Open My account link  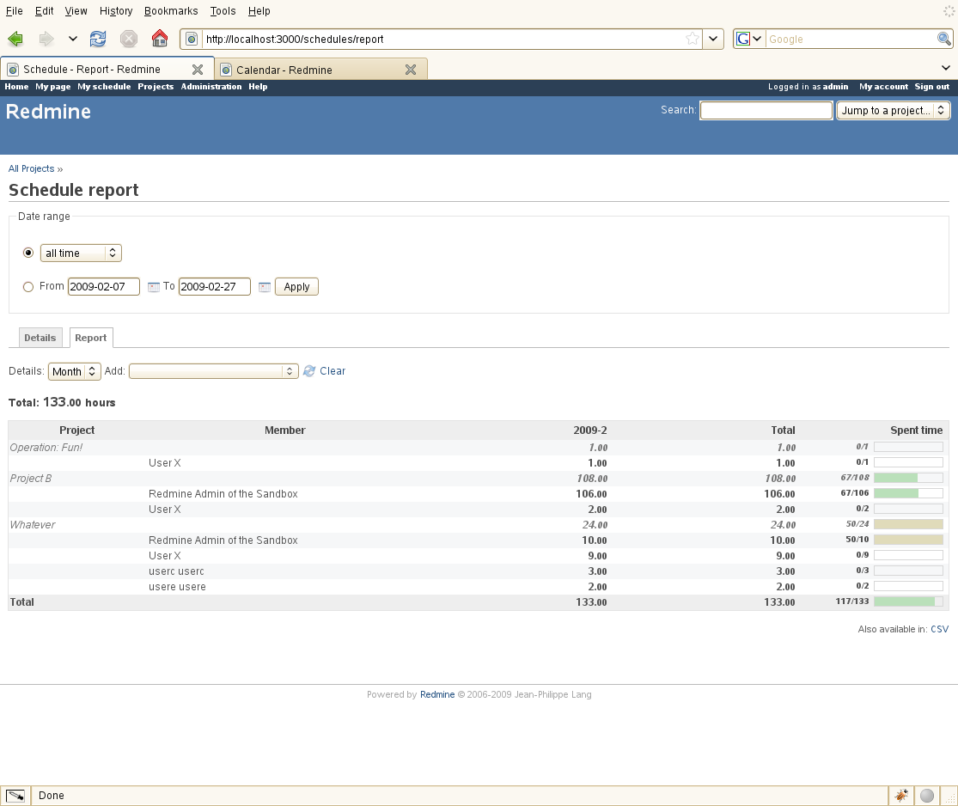coord(883,87)
